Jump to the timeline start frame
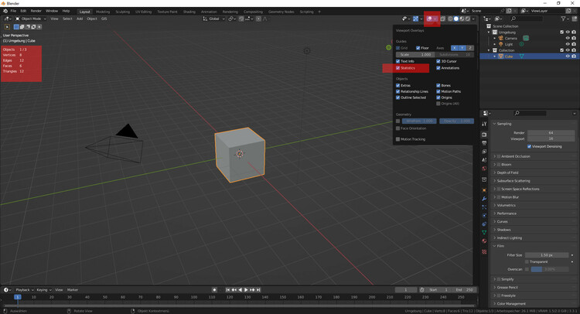 click(x=228, y=290)
